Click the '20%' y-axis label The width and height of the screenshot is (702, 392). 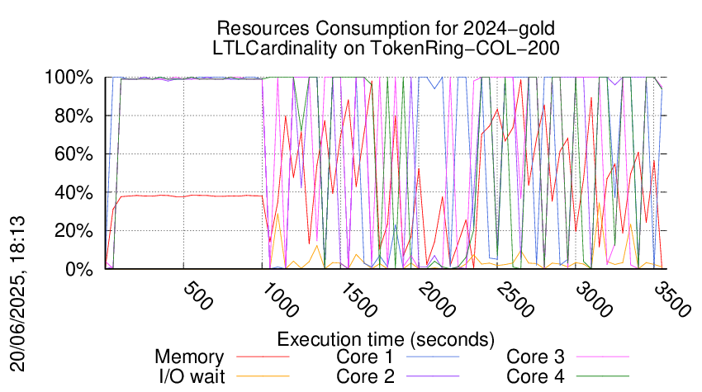pyautogui.click(x=74, y=231)
